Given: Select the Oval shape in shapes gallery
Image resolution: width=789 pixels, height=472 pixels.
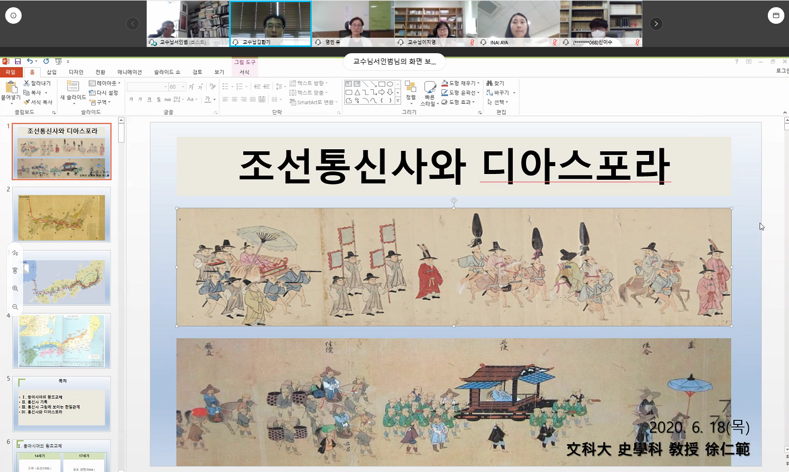Looking at the screenshot, I should click(390, 84).
